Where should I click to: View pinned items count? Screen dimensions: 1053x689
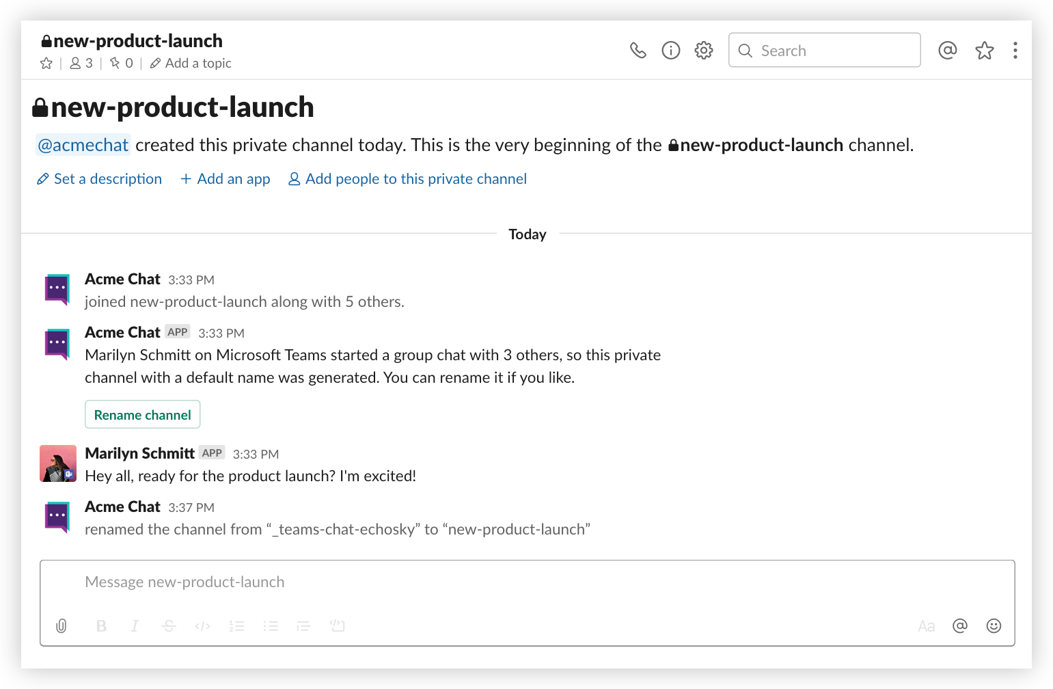122,64
